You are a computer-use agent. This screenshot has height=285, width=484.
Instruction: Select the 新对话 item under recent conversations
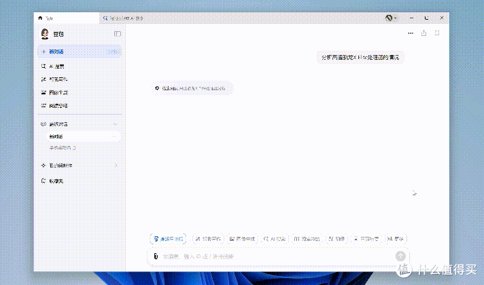84,136
